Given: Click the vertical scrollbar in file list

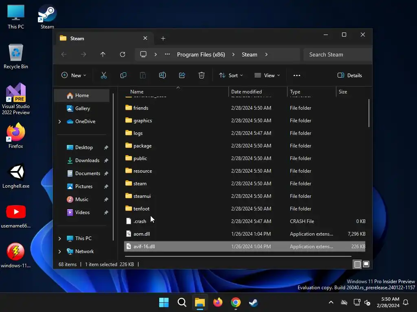Looking at the screenshot, I should pyautogui.click(x=369, y=113).
